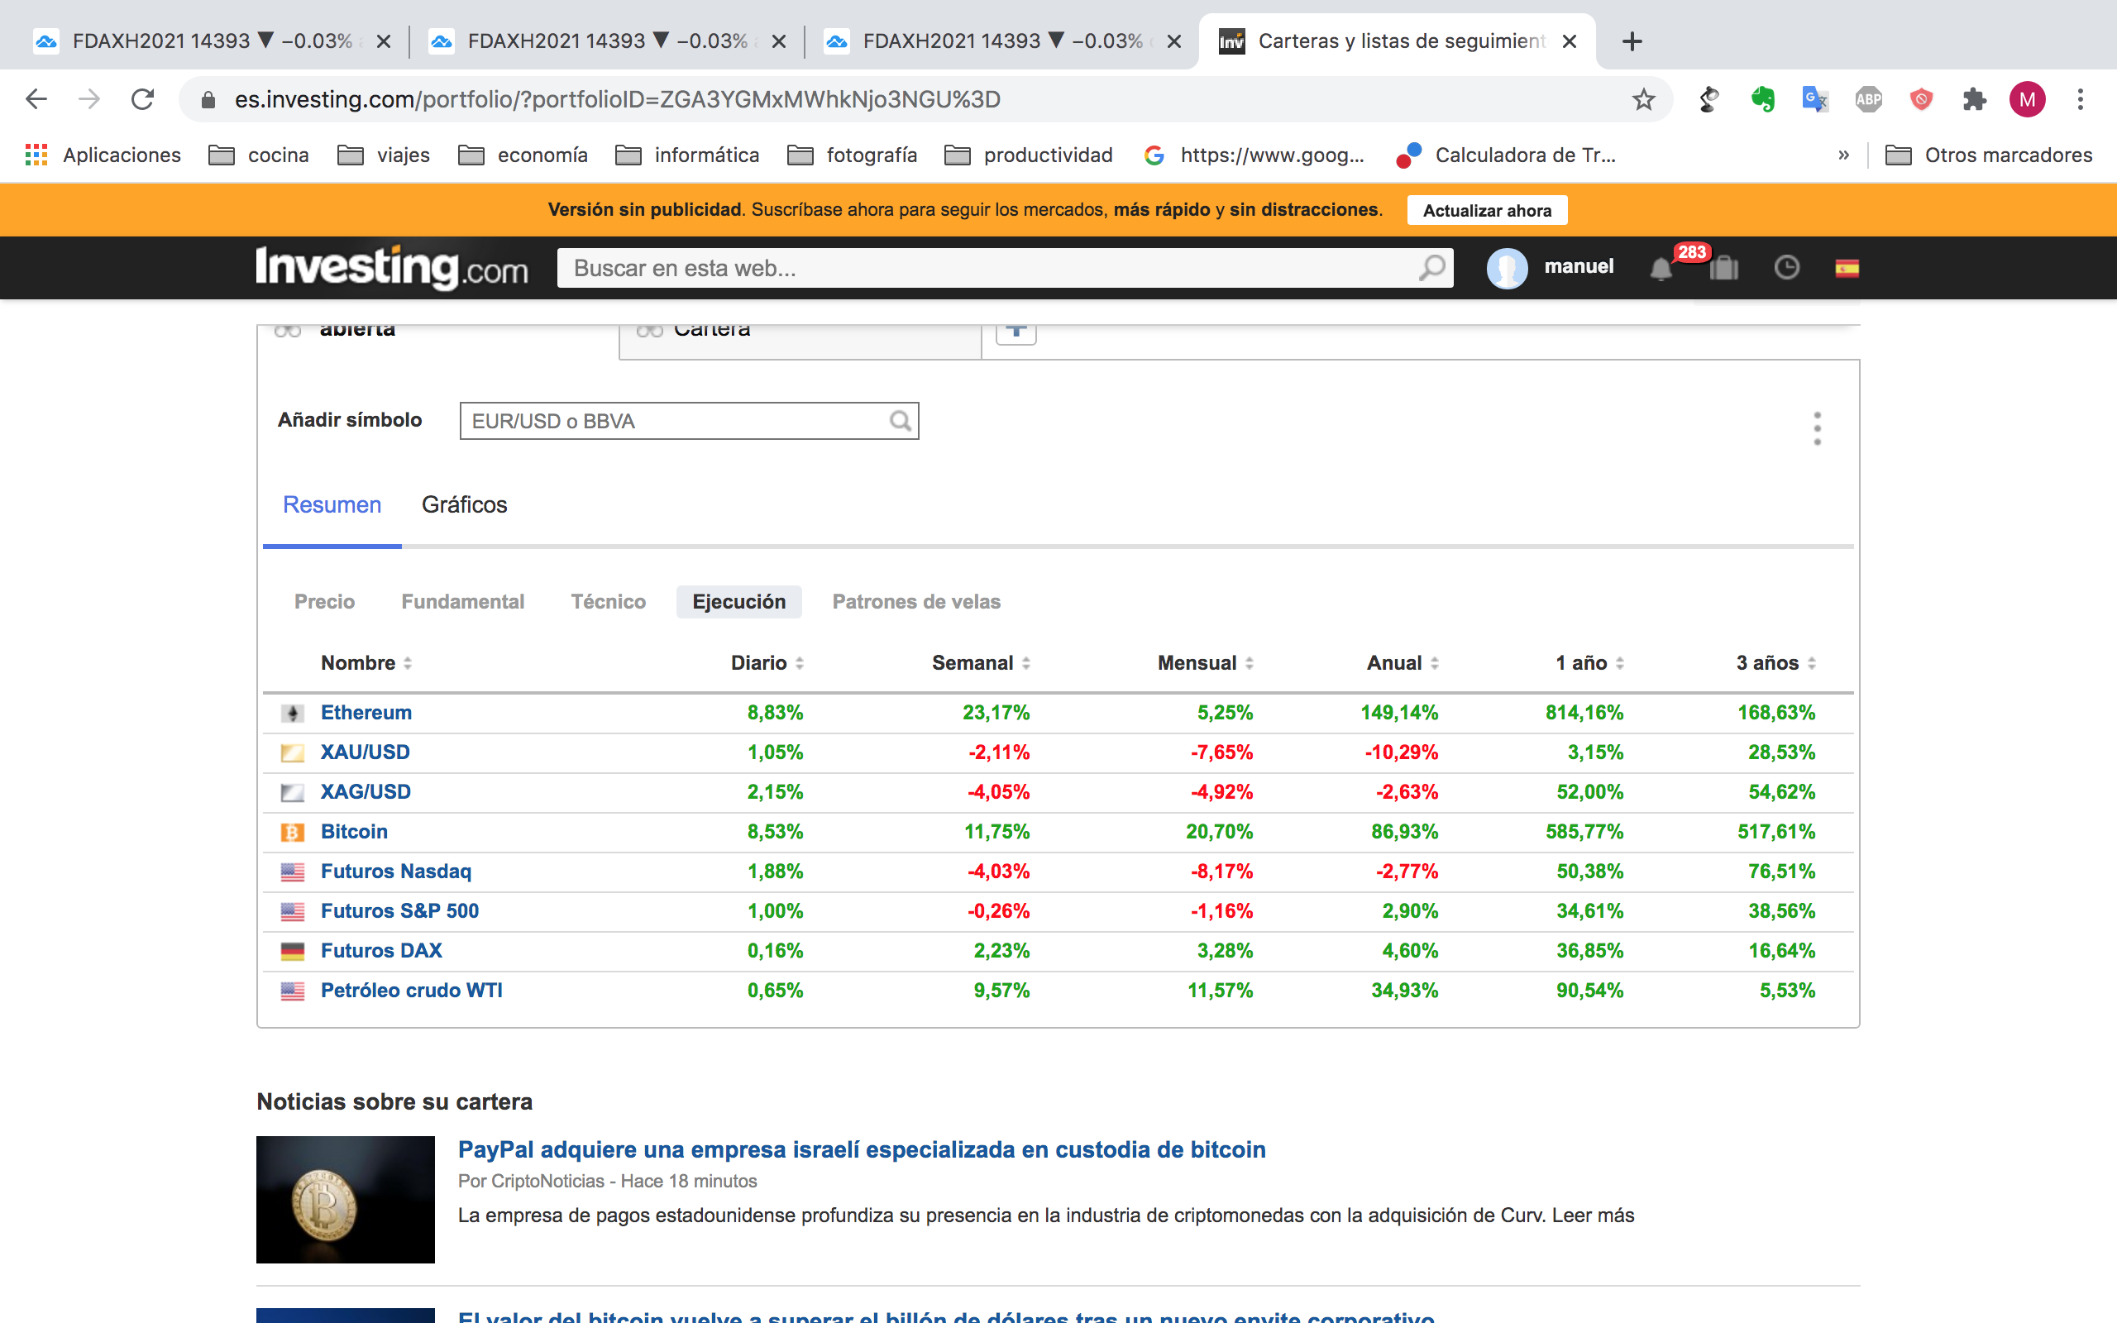Sort table by Diario column

click(x=767, y=663)
